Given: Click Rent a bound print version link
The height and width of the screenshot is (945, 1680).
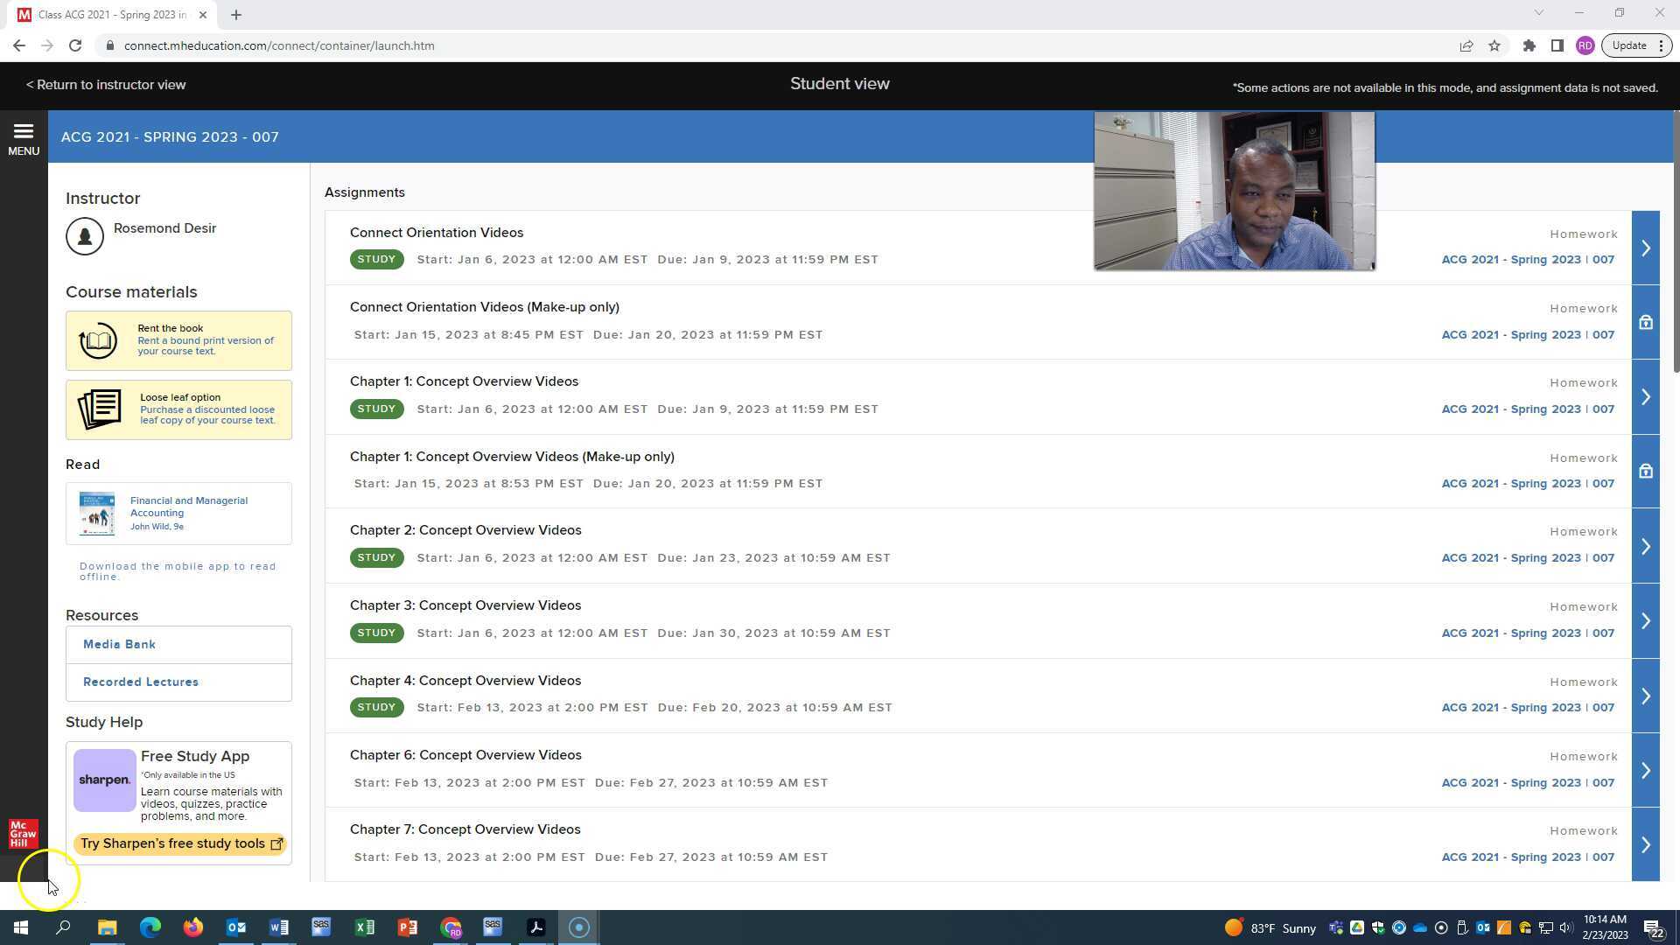Looking at the screenshot, I should tap(206, 346).
